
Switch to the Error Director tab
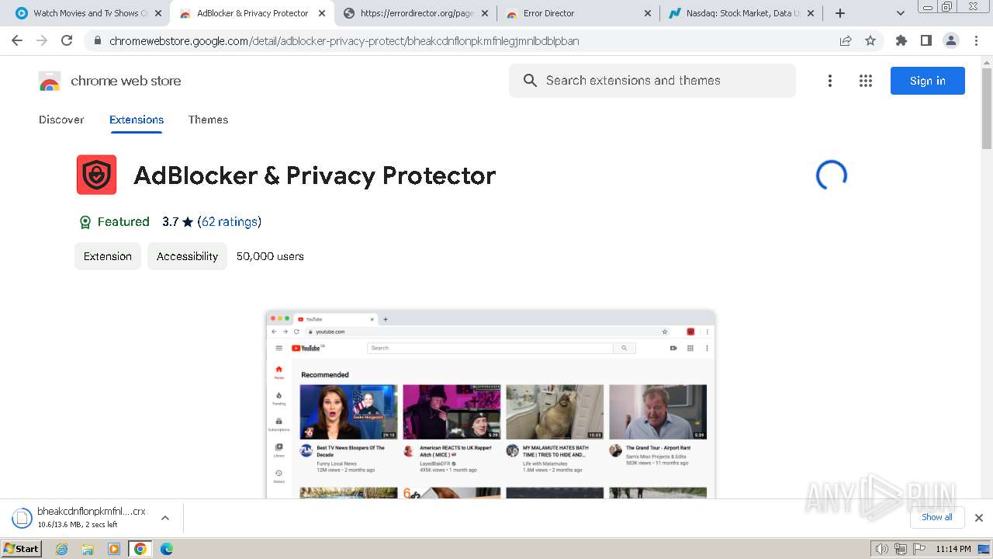[x=577, y=13]
